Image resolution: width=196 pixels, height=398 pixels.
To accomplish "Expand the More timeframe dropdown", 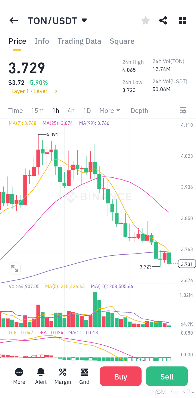I will coord(110,110).
